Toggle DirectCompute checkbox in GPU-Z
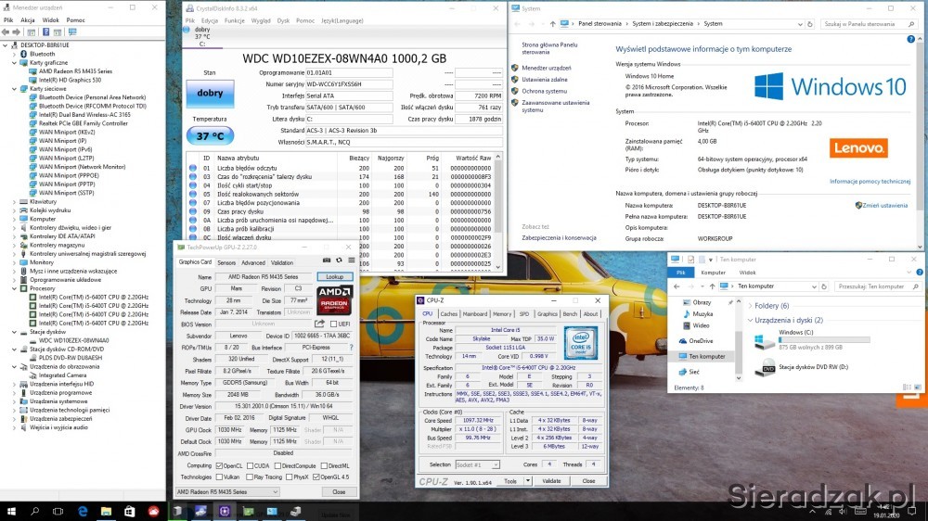928x521 pixels. click(277, 466)
